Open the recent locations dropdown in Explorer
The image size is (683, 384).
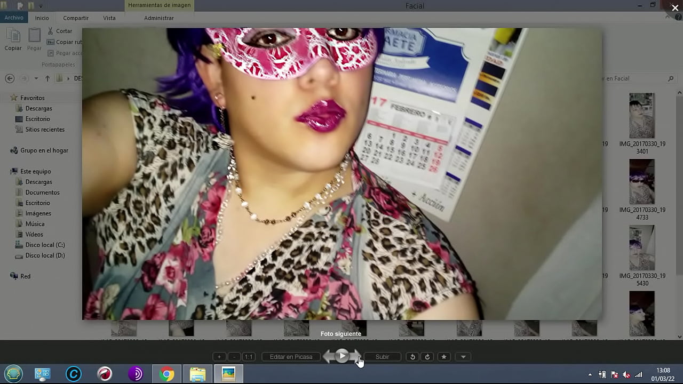pos(36,78)
